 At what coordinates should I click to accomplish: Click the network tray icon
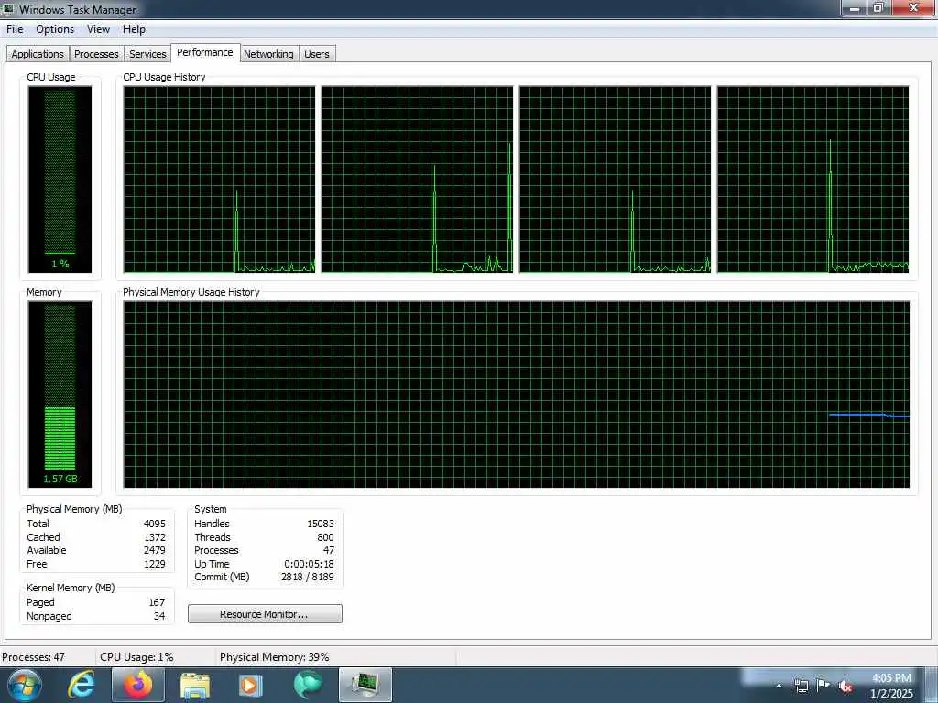point(802,686)
